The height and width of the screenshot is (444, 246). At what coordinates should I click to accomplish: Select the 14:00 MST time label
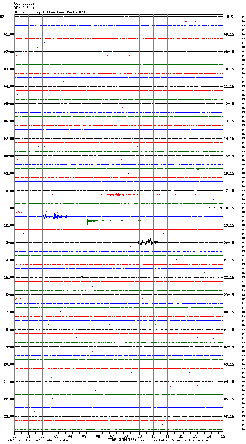(9, 260)
